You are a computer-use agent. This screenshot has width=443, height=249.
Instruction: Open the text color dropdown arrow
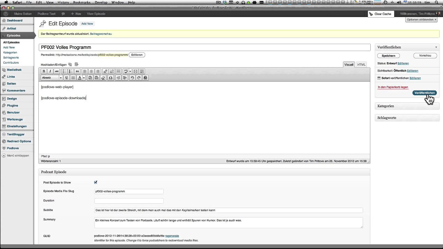click(x=84, y=78)
